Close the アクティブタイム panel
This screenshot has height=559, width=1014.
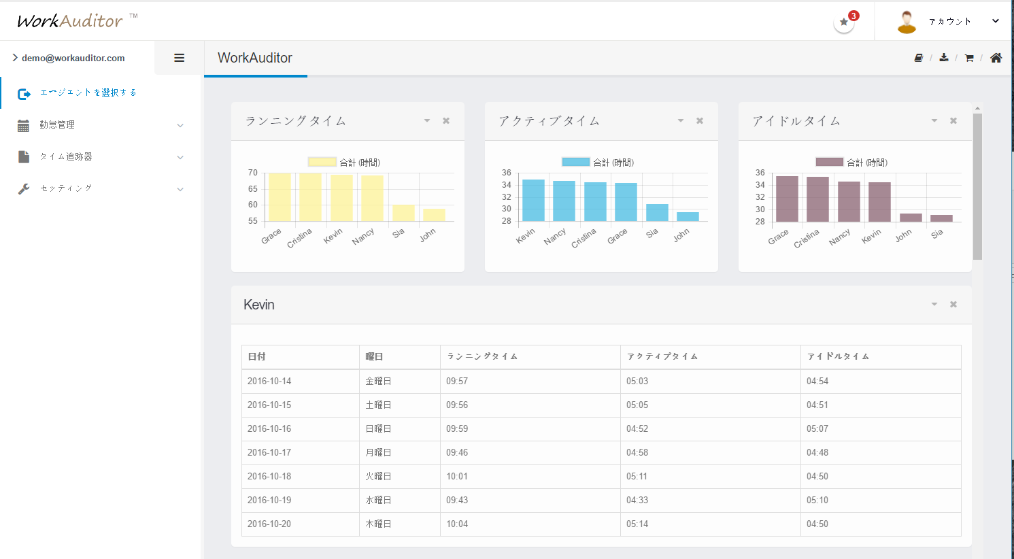pos(700,120)
